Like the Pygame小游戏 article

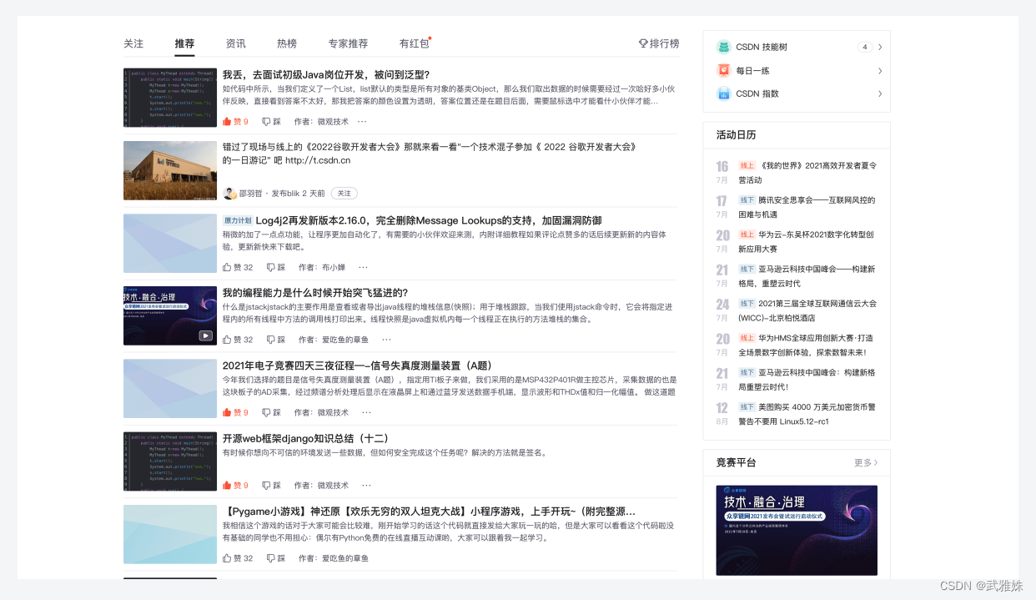coord(238,558)
